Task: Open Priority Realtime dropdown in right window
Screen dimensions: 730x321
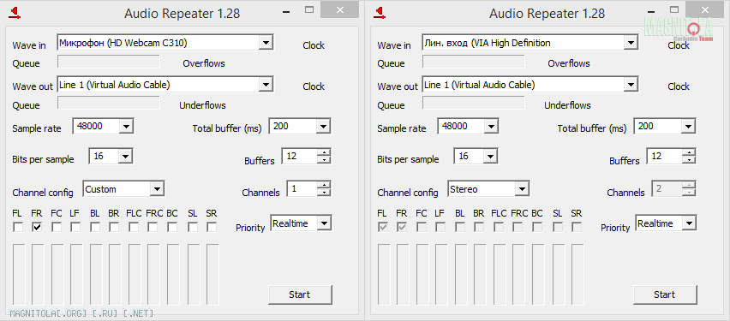Action: point(689,223)
